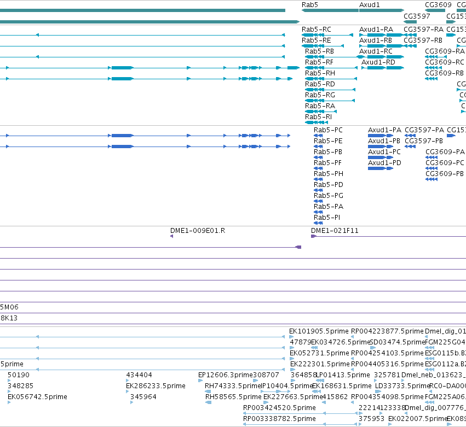Viewport: 466px width, 427px height.
Task: Select the RP003338782.5prime EST label
Action: [x=279, y=419]
